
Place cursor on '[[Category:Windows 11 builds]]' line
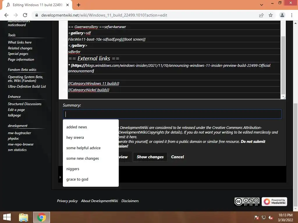pyautogui.click(x=93, y=83)
